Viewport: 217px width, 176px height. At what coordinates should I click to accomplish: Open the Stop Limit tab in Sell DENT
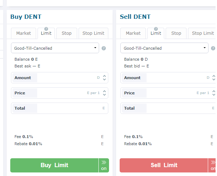tap(202, 33)
